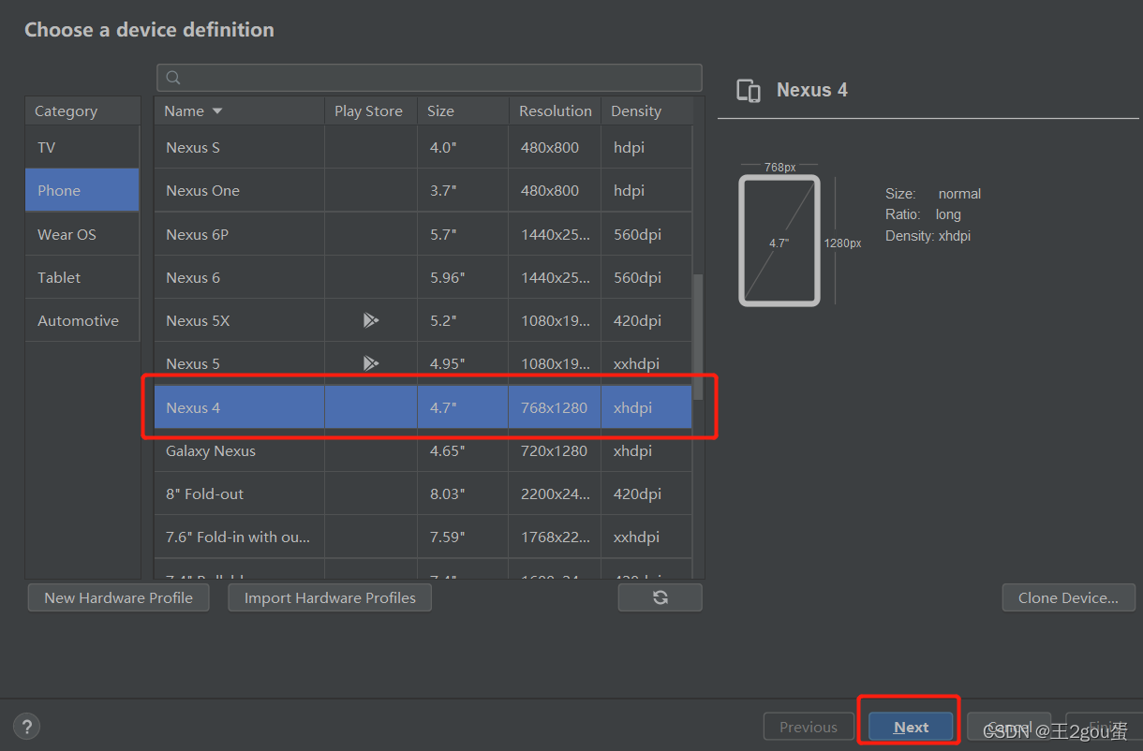The width and height of the screenshot is (1143, 751).
Task: Select the Nexus 6 device
Action: (423, 277)
